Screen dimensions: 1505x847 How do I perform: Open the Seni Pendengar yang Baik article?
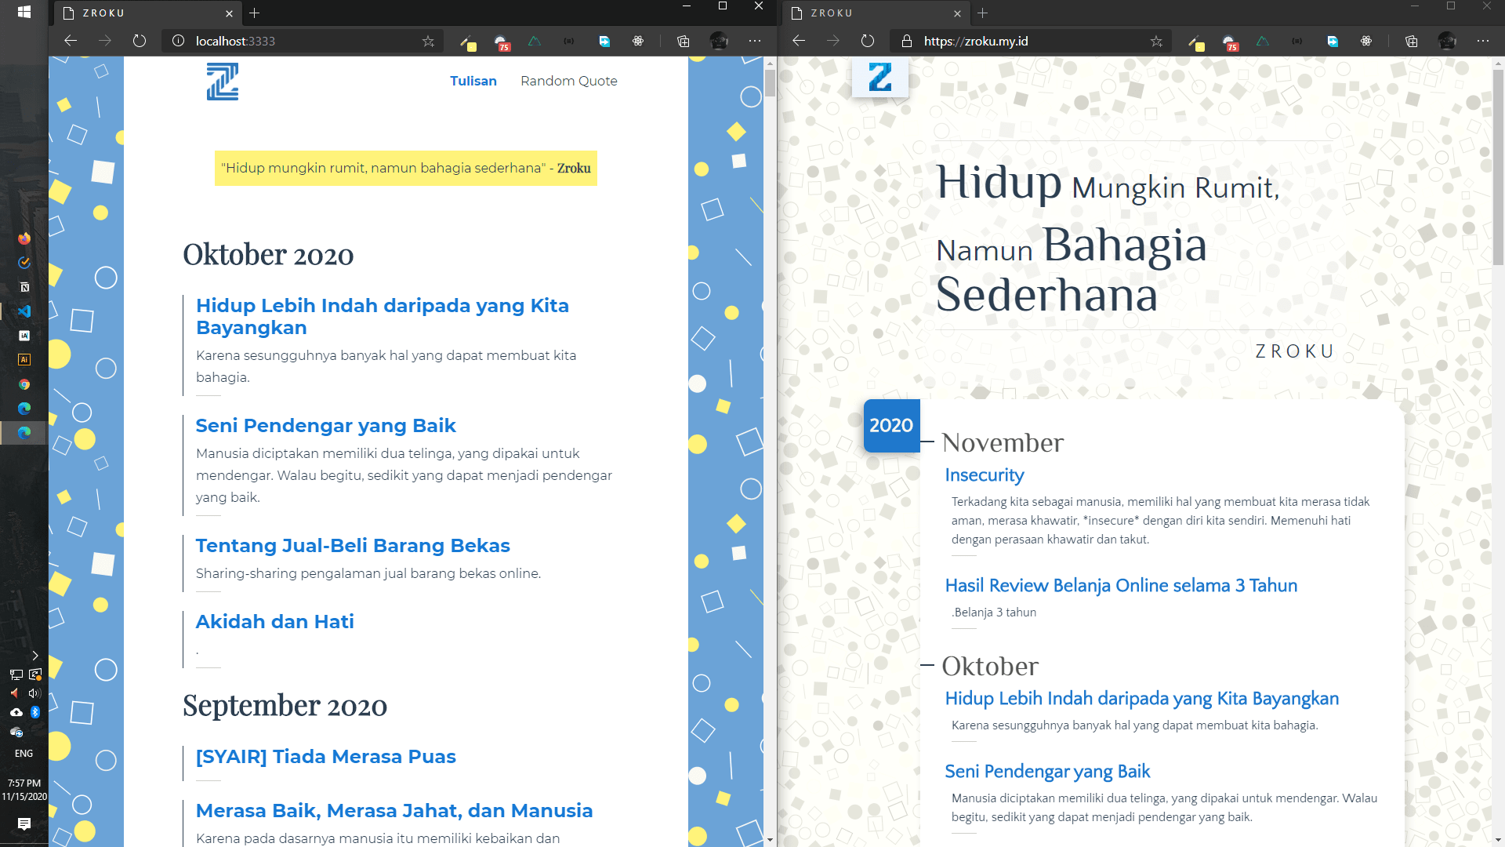click(325, 426)
